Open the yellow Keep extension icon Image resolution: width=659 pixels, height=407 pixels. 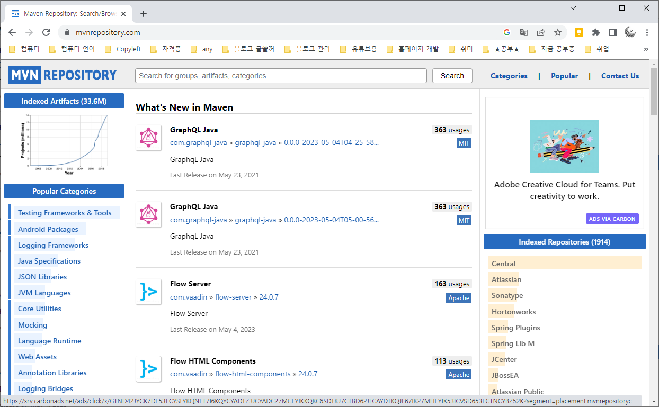pyautogui.click(x=579, y=32)
